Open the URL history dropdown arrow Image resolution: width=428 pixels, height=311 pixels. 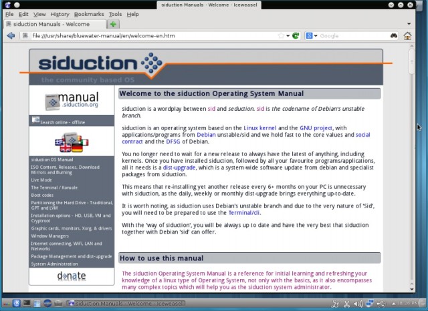pos(288,35)
